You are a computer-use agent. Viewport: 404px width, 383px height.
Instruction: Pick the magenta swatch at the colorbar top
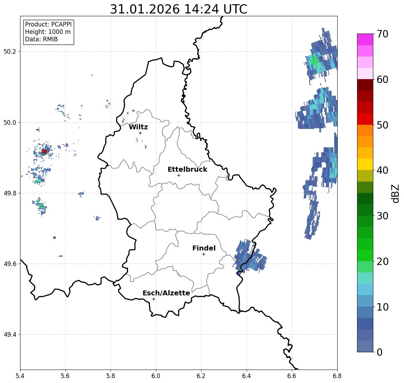pyautogui.click(x=365, y=40)
